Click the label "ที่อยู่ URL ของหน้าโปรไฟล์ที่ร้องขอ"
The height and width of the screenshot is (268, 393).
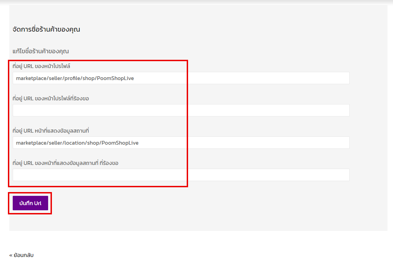pyautogui.click(x=51, y=99)
